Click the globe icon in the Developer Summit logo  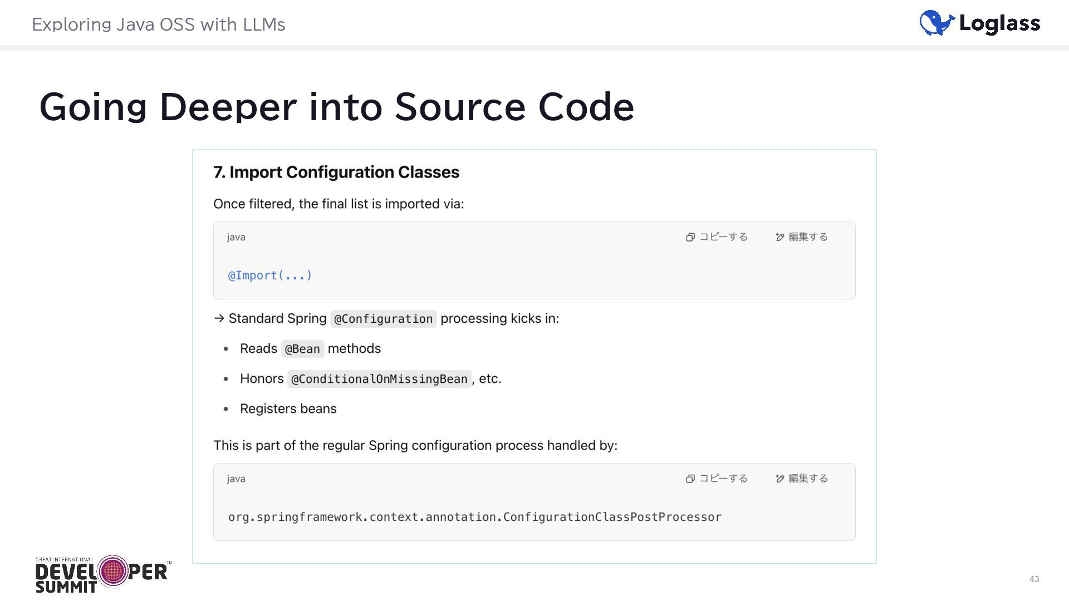click(113, 570)
